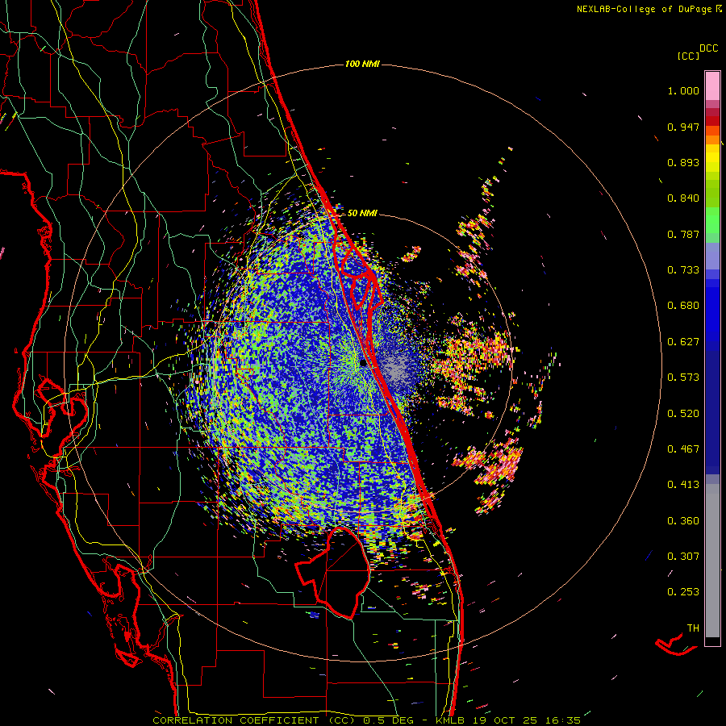Click the 0.733 legend value
Viewport: 726px width, 726px height.
683,270
